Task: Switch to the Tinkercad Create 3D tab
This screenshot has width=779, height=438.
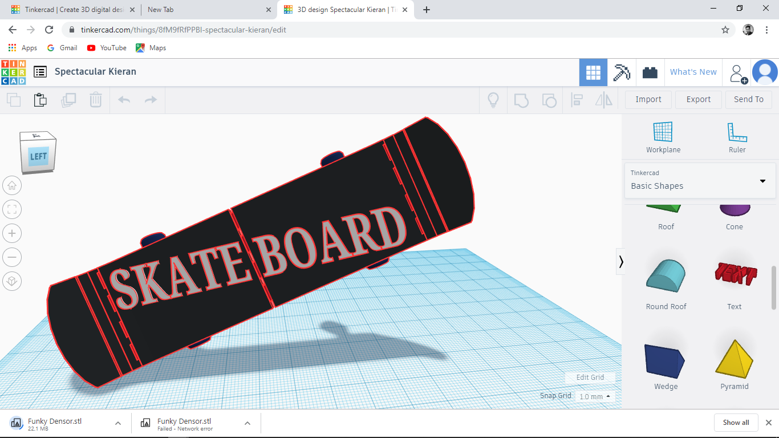Action: [x=72, y=10]
